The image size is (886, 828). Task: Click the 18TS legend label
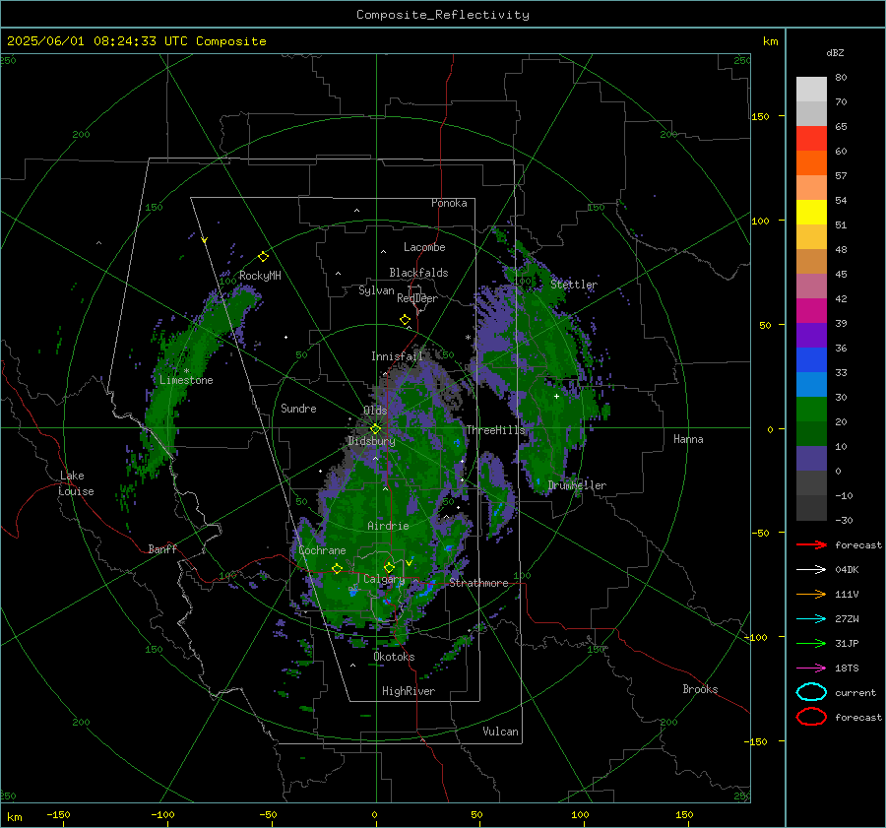[847, 669]
